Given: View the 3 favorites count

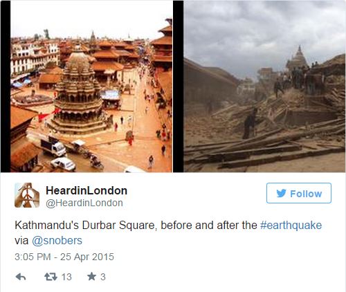Looking at the screenshot, I should point(103,277).
